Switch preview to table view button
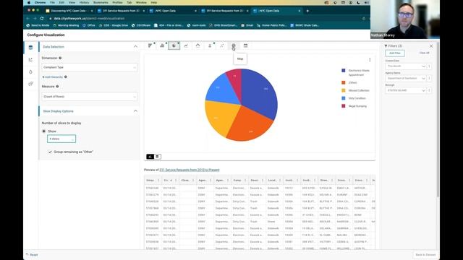The height and width of the screenshot is (260, 463). pos(158,157)
